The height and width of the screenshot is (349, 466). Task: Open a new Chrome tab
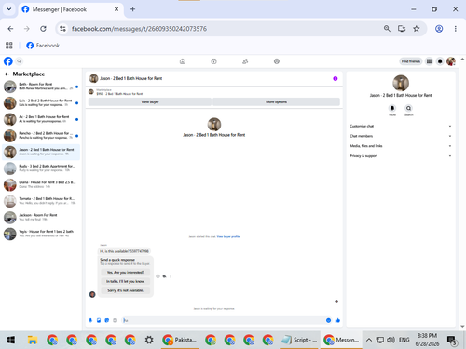(132, 9)
